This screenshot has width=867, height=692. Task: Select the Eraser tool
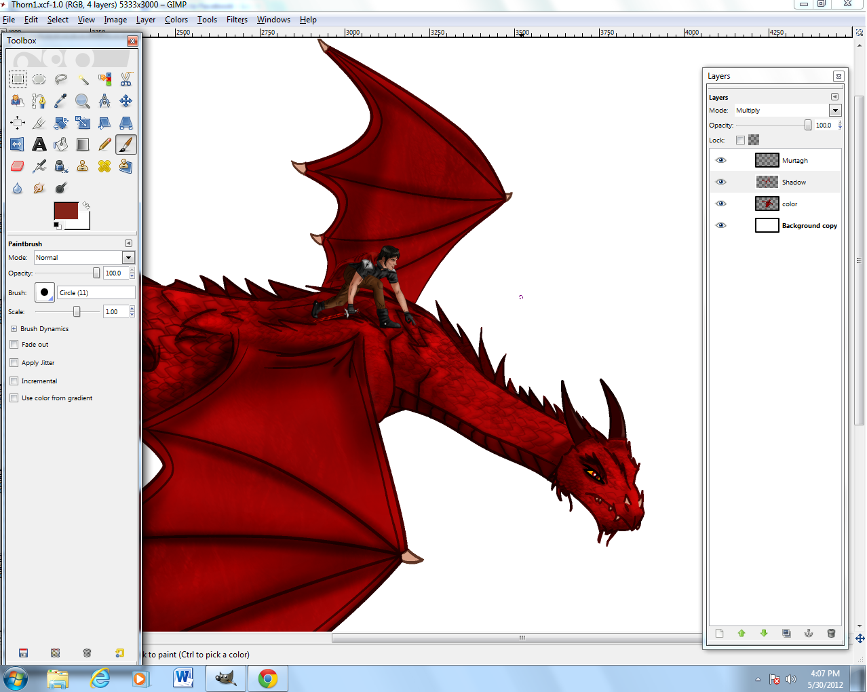(18, 166)
